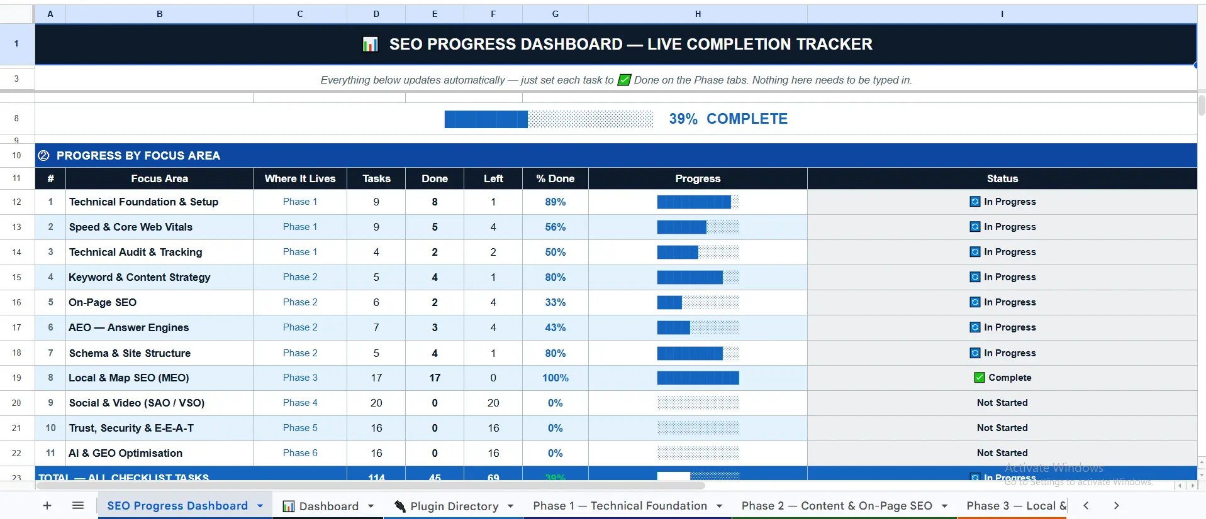Open Plugin Directory tab dropdown arrow
The image size is (1206, 519).
tap(510, 506)
